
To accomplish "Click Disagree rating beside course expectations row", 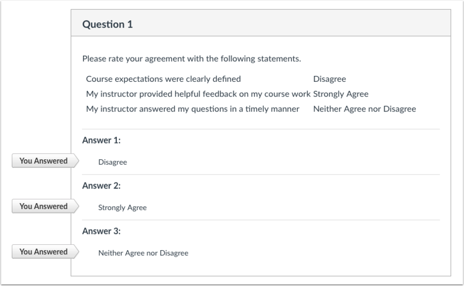I will 329,79.
